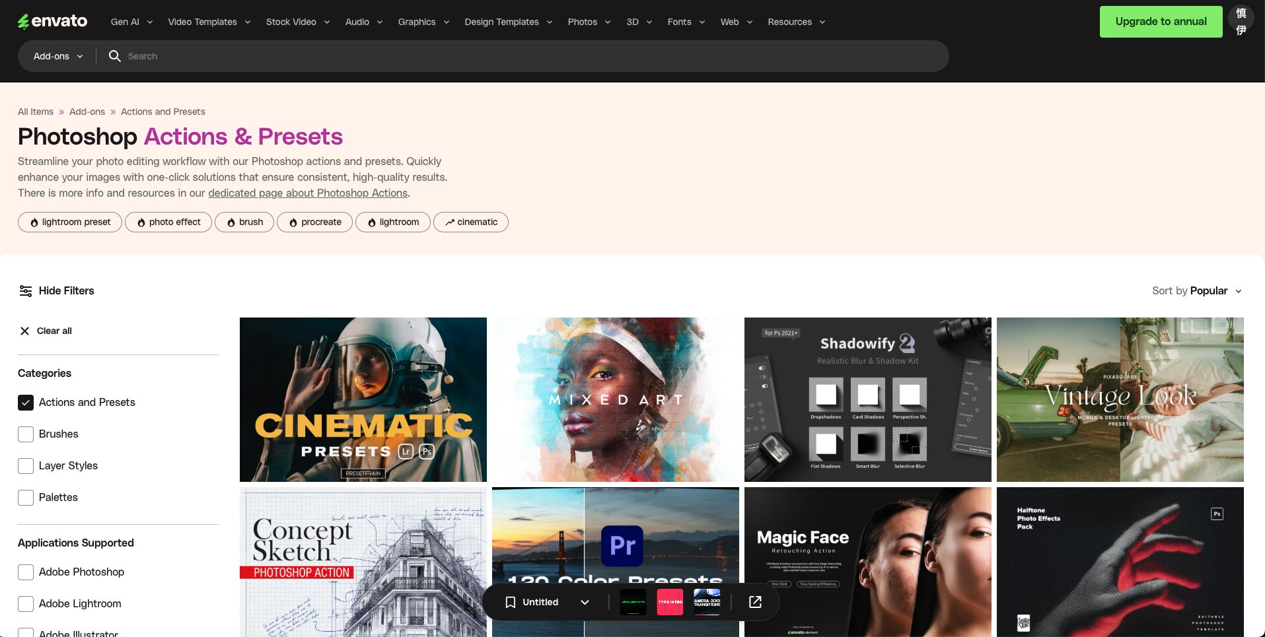Expand the Untitled collection chevron
Viewport: 1265px width, 637px height.
click(584, 602)
